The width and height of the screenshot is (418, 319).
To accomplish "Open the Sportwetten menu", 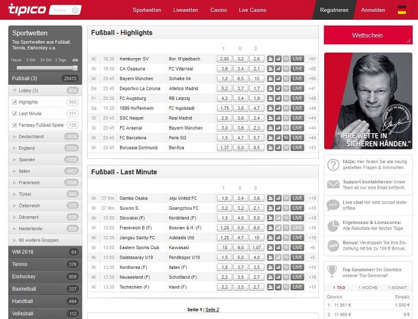I will coord(147,10).
